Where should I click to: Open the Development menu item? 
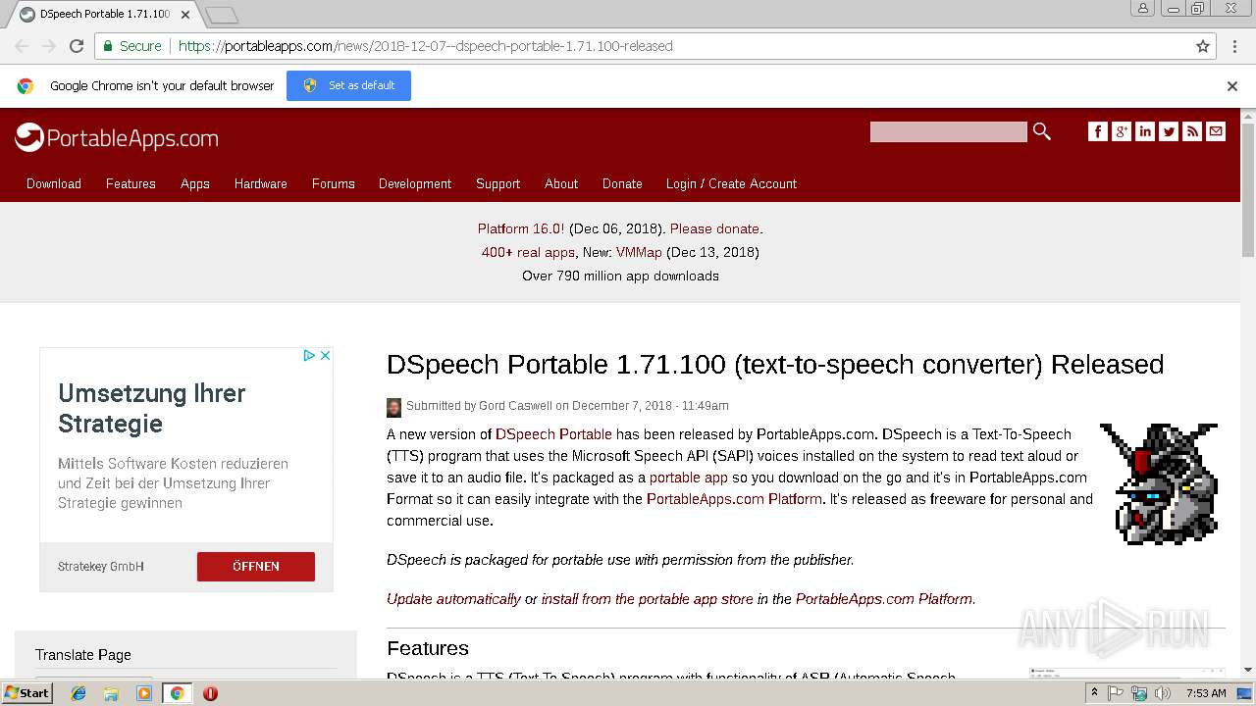415,183
